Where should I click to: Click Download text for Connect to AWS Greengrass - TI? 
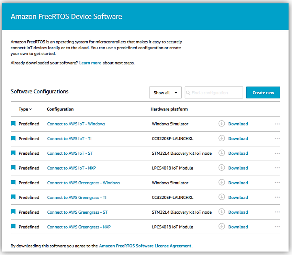point(238,197)
